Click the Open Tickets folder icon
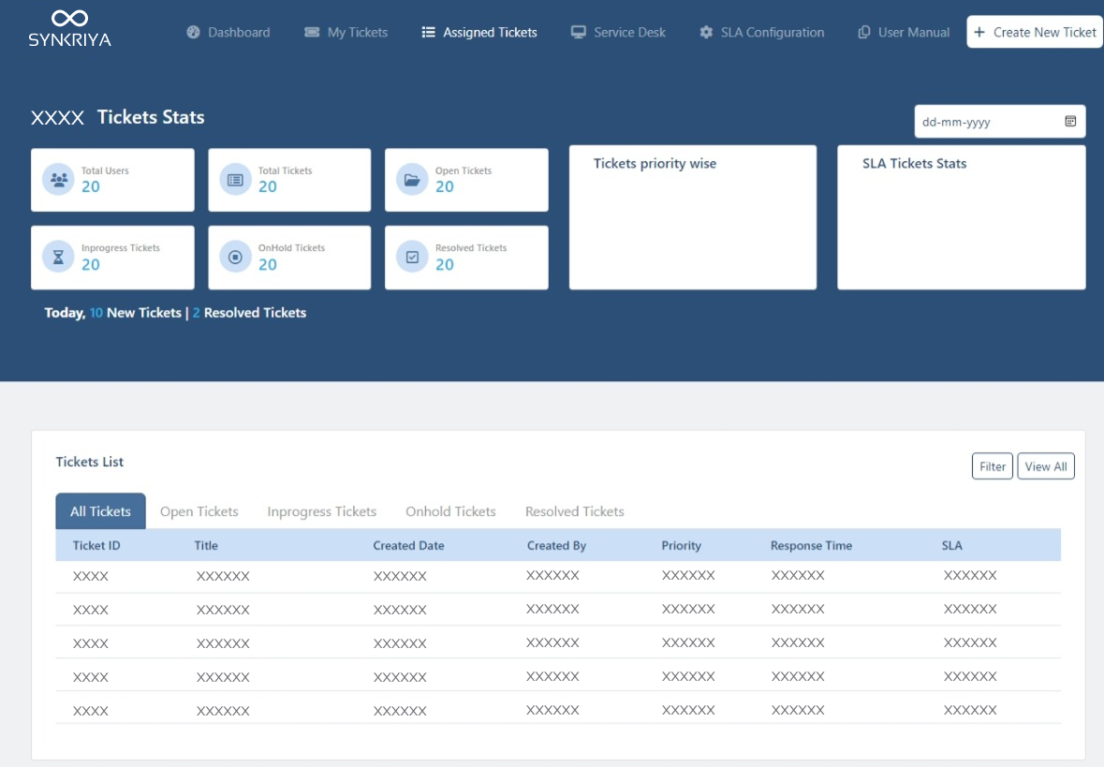The height and width of the screenshot is (767, 1104). [412, 180]
